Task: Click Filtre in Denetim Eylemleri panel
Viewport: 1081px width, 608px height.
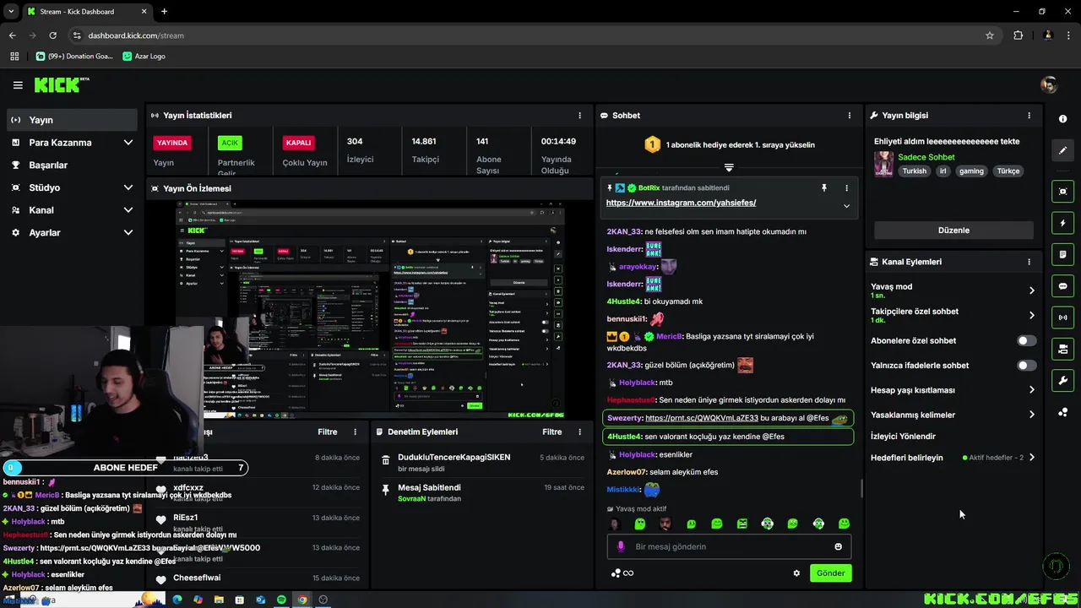Action: [552, 432]
